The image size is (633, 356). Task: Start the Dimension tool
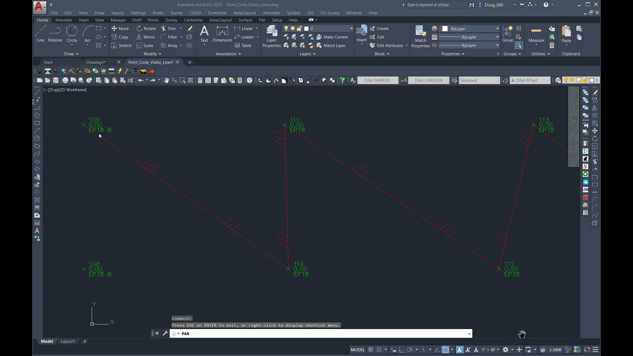click(x=222, y=34)
